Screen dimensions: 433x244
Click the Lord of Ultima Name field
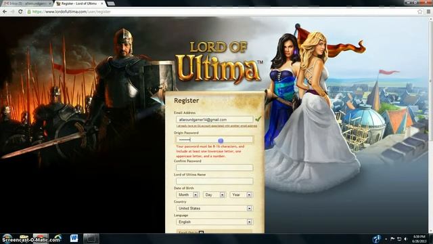[214, 181]
